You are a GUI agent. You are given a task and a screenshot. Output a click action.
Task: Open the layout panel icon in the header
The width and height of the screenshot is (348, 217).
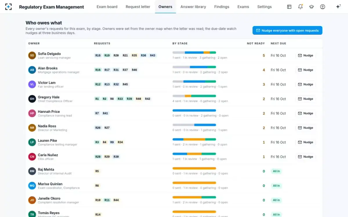tap(289, 7)
